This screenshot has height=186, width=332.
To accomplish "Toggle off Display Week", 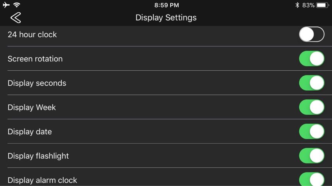I will pos(311,107).
